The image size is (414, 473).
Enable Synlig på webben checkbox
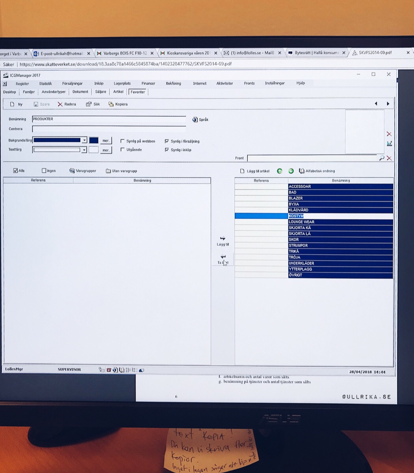coord(123,141)
